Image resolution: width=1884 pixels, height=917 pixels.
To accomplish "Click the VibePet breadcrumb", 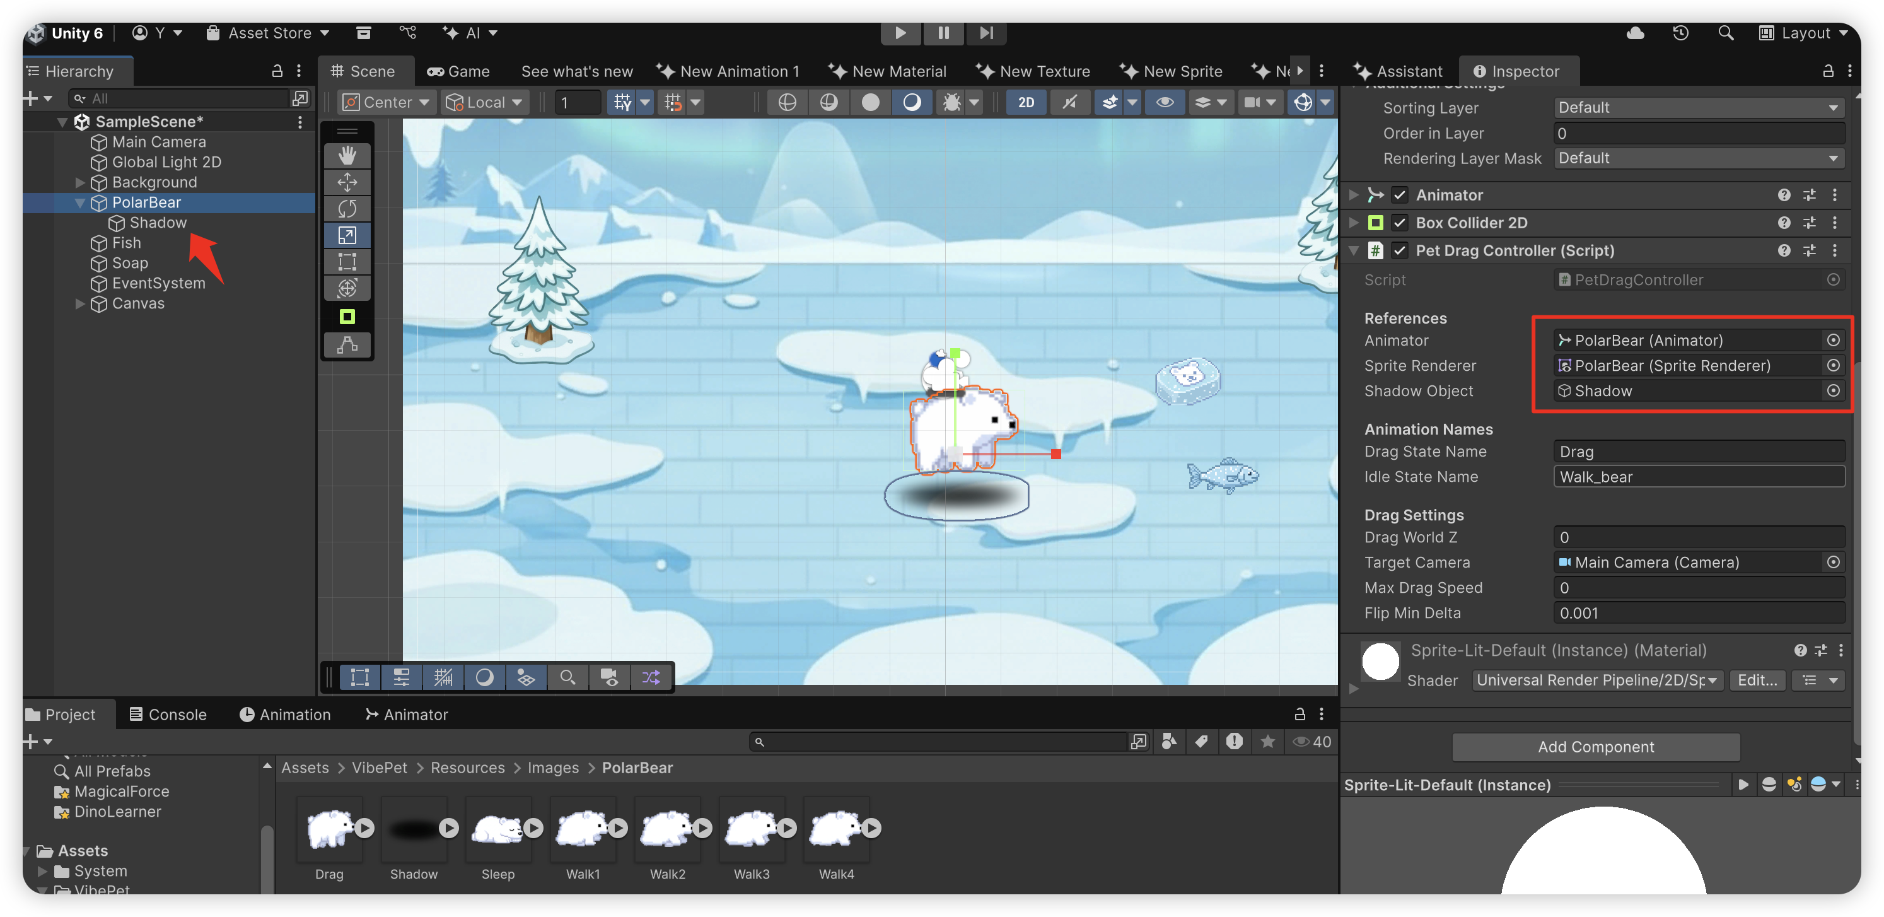I will click(379, 768).
